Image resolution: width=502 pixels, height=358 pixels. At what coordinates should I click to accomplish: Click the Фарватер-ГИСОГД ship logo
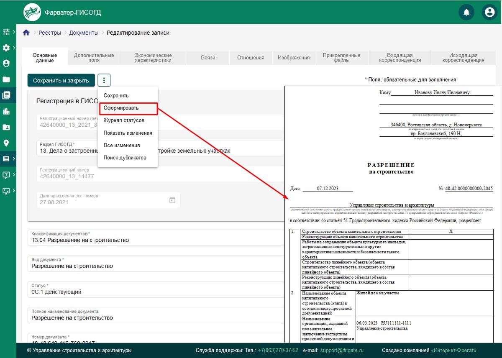pos(32,12)
